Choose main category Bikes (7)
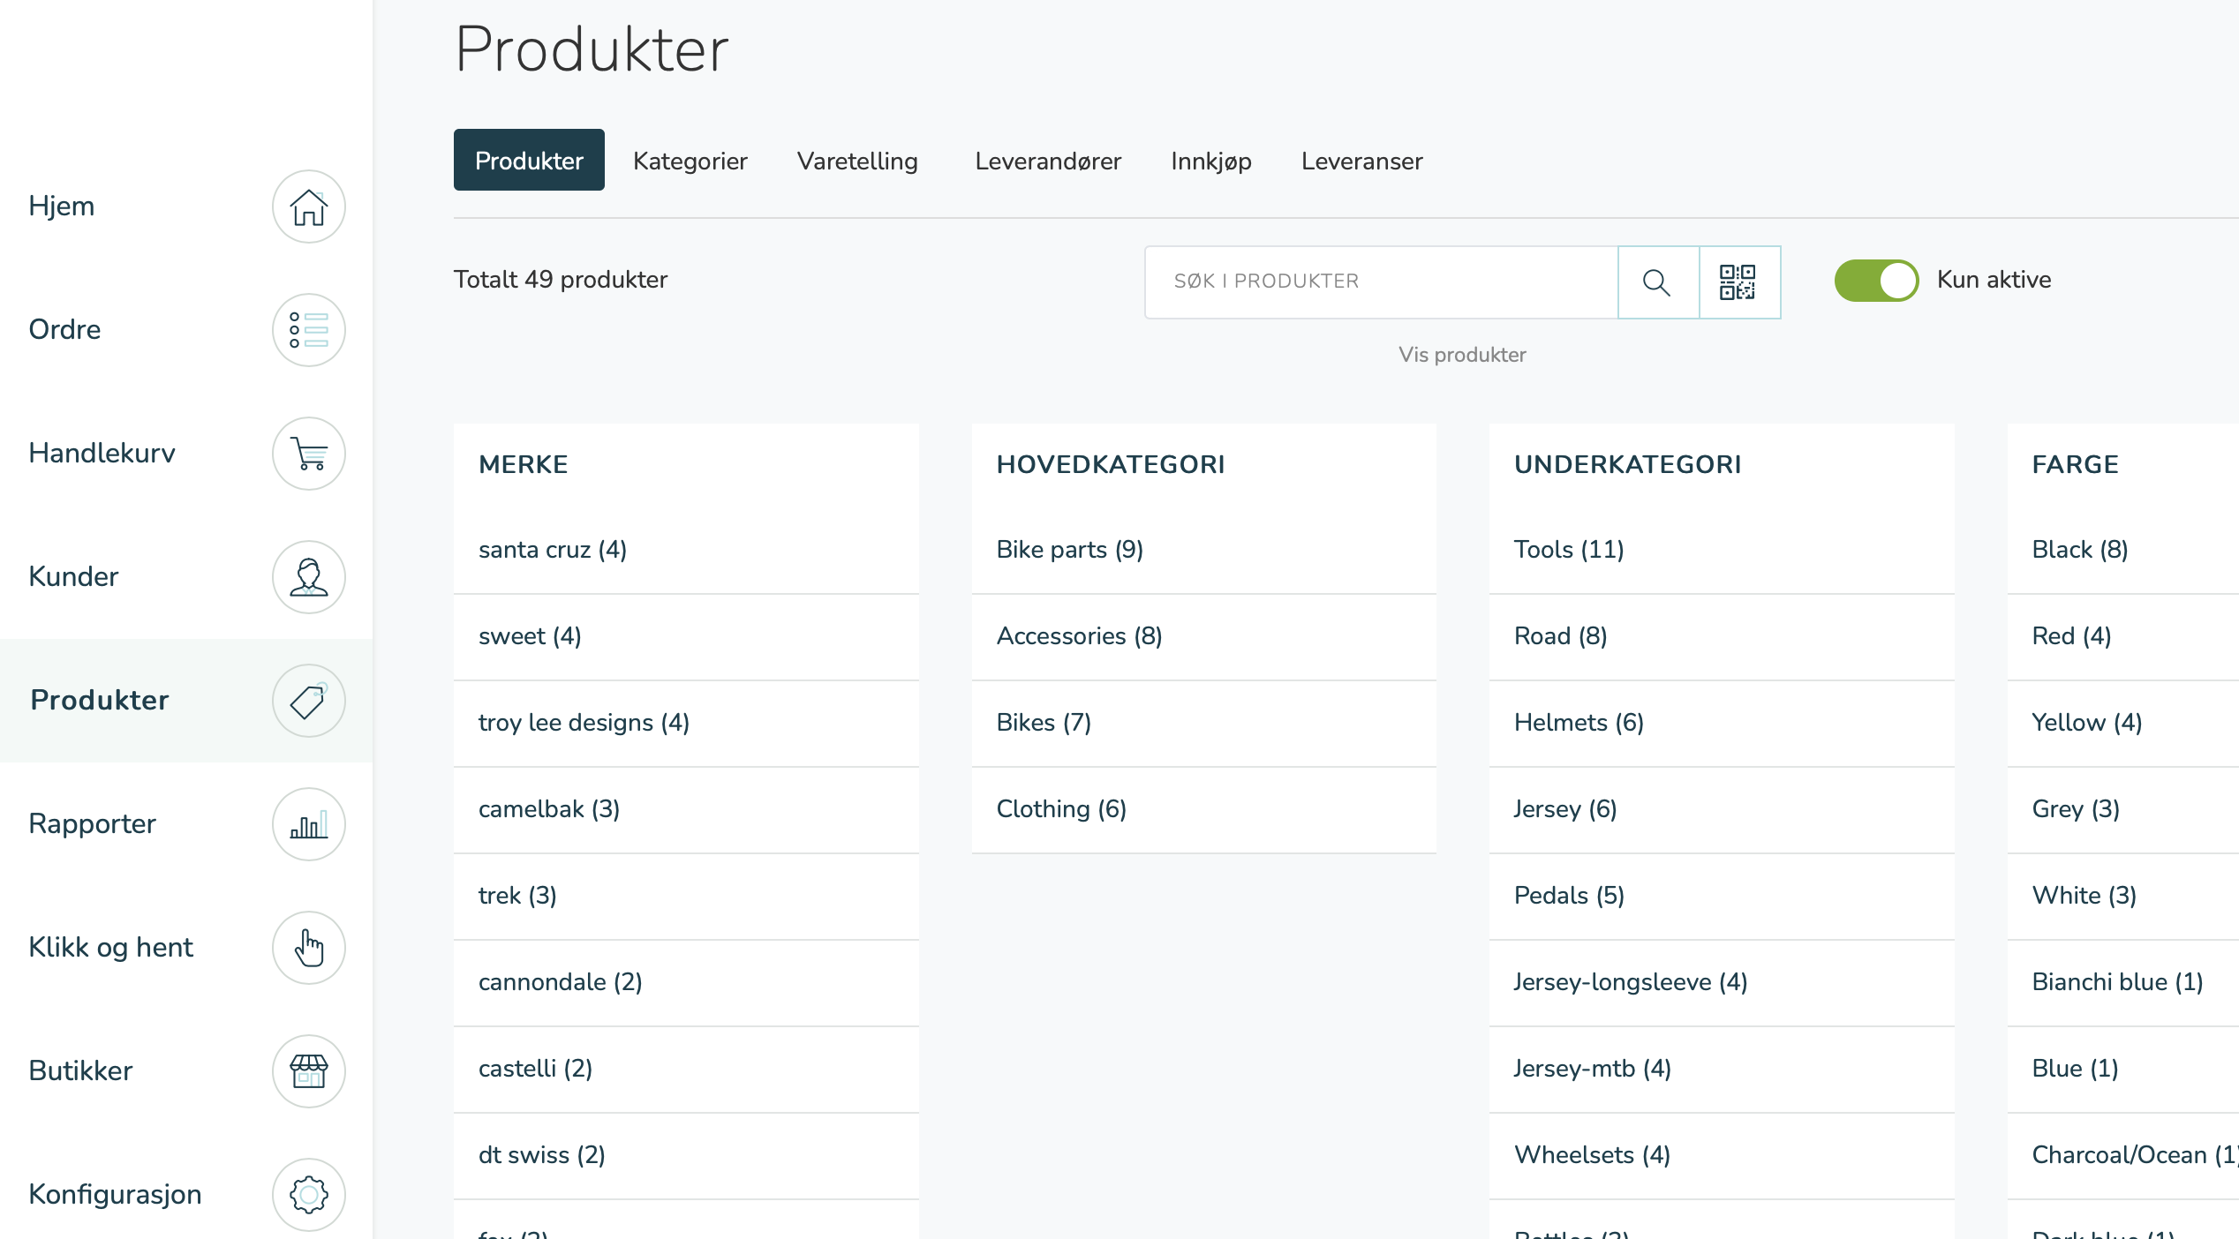 [x=1204, y=723]
